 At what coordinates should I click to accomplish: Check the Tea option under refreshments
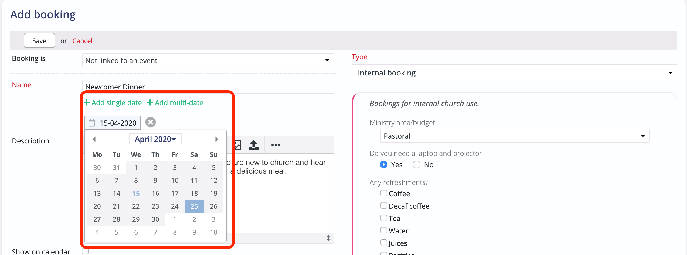pyautogui.click(x=383, y=218)
